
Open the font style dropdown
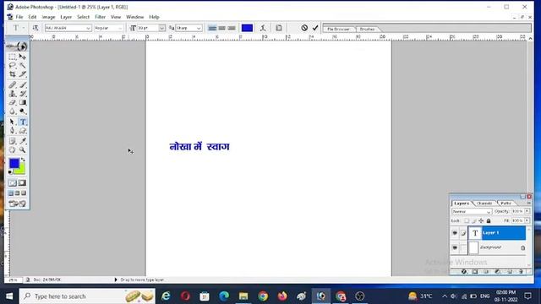pyautogui.click(x=120, y=28)
